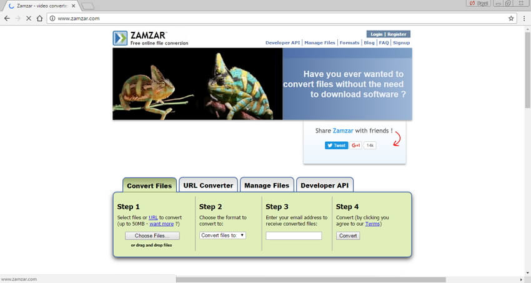
Task: Go back using browser back arrow
Action: click(x=7, y=18)
